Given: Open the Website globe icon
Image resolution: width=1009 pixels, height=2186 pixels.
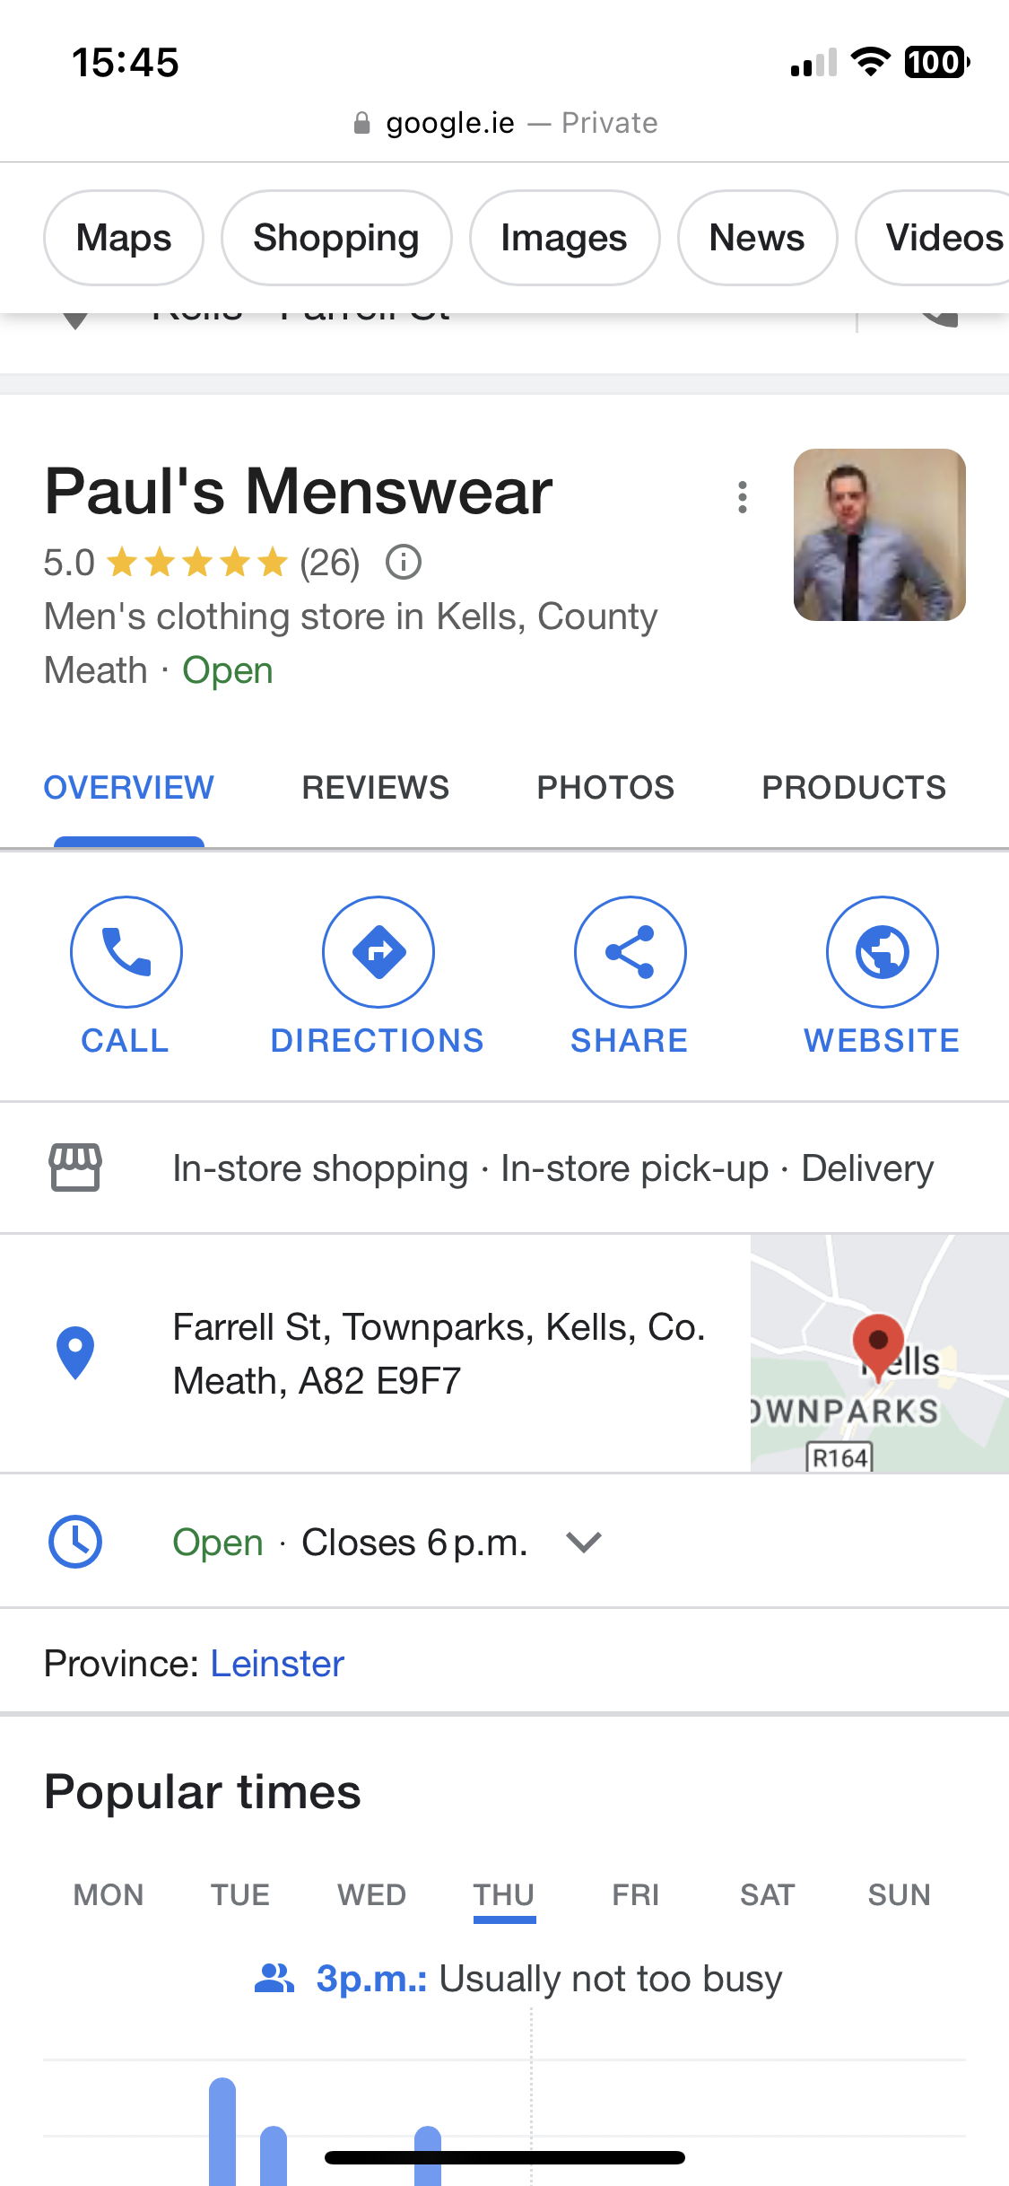Looking at the screenshot, I should tap(883, 952).
